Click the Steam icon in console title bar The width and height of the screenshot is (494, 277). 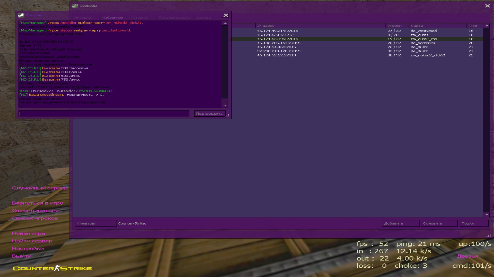coord(21,15)
